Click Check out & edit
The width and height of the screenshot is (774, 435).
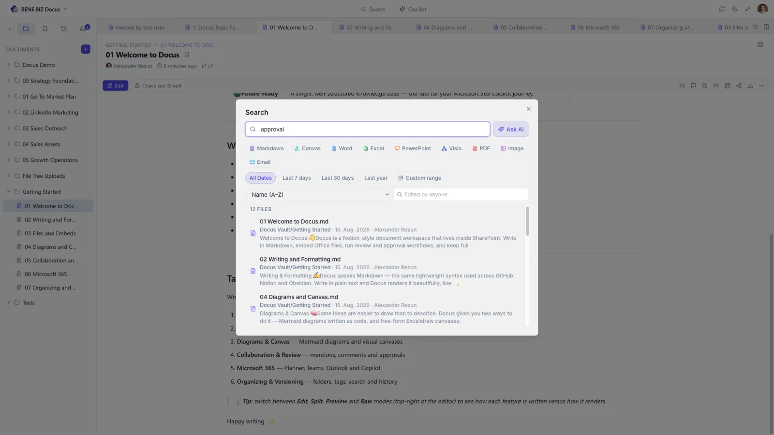158,86
